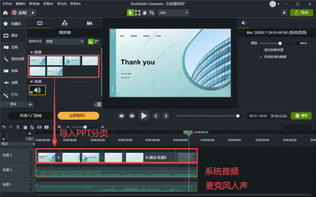Open 视图(V) menu
Viewport: 316px width, 197px height.
[48, 4]
